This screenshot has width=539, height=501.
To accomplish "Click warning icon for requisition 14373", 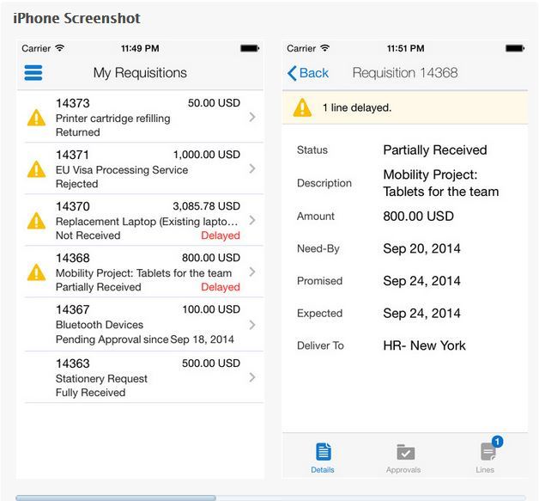I will (x=36, y=118).
